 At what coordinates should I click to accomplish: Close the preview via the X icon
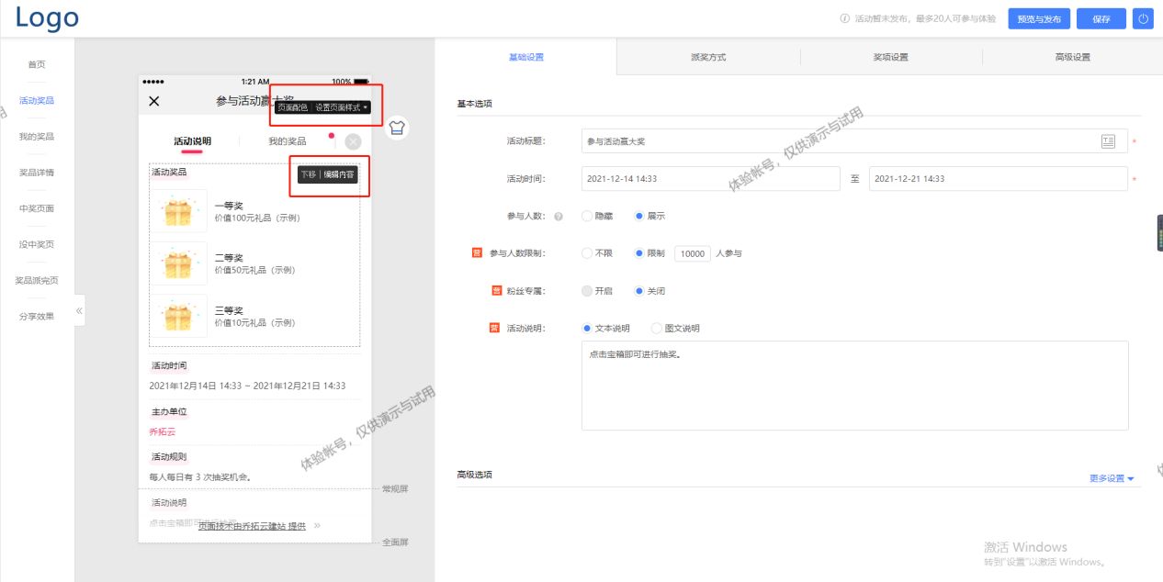tap(153, 101)
